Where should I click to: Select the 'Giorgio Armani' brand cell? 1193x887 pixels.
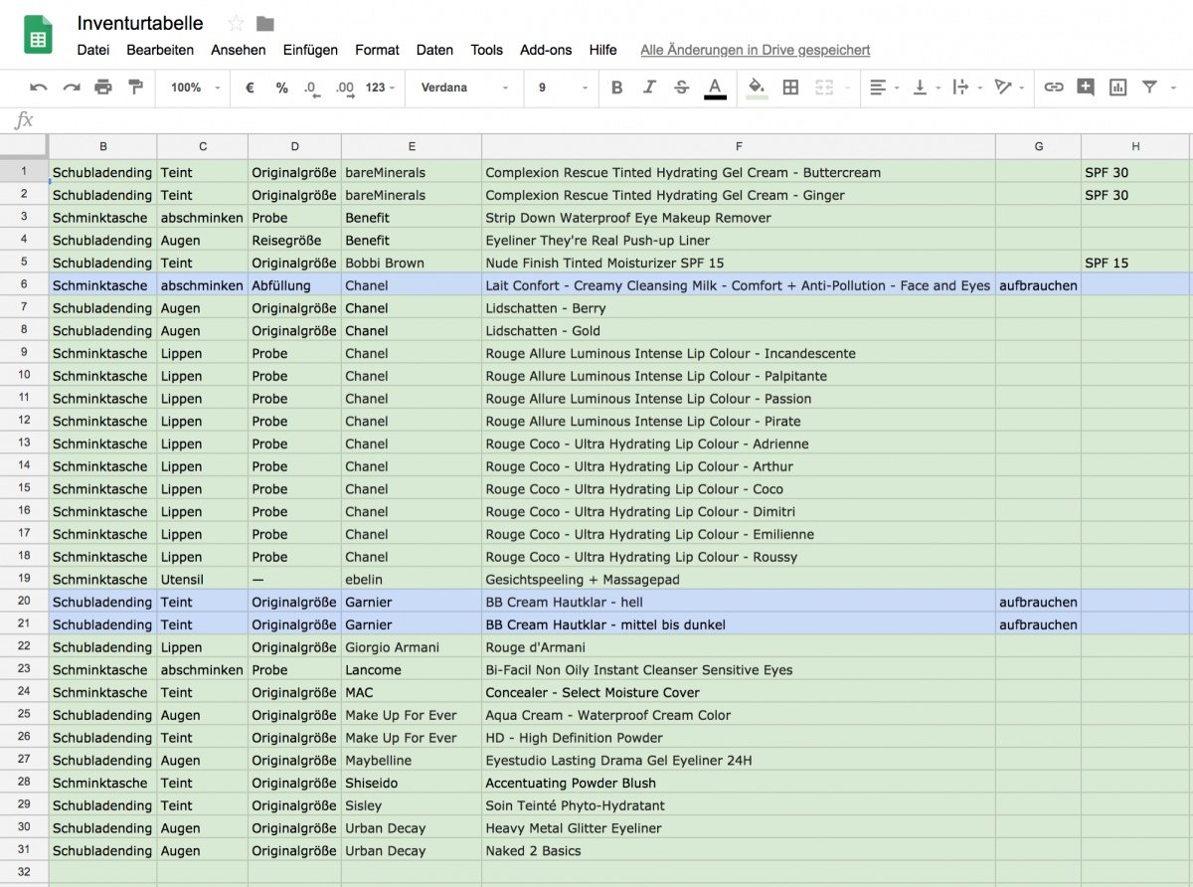coord(412,647)
